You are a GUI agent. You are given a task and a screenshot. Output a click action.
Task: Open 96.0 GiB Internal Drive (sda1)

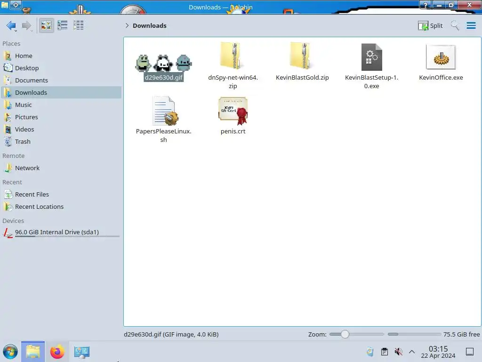(x=61, y=232)
